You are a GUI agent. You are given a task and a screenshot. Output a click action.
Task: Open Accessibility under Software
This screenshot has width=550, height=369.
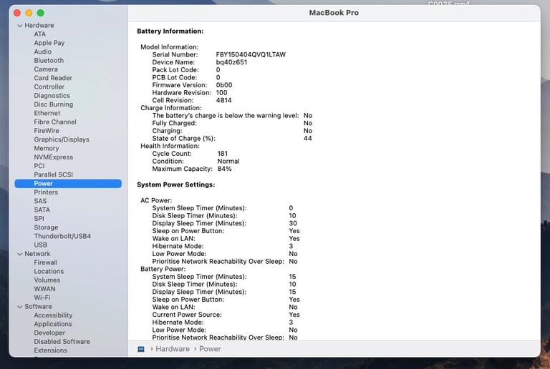53,315
